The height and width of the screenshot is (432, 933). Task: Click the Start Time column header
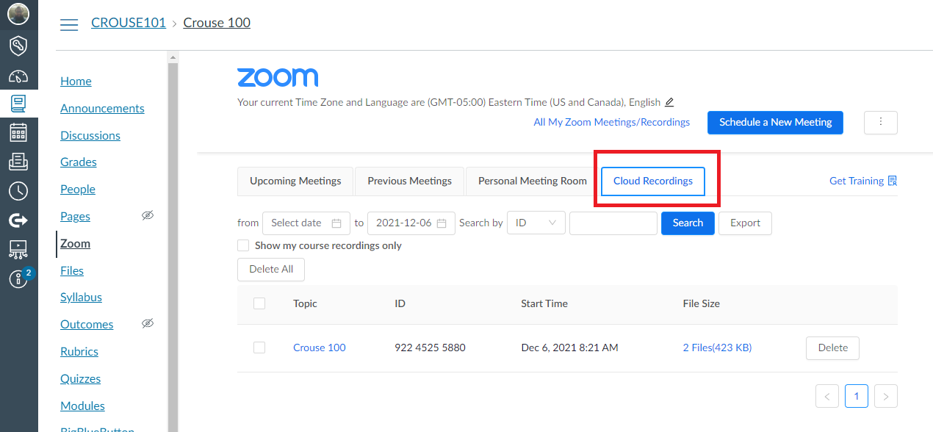[544, 303]
